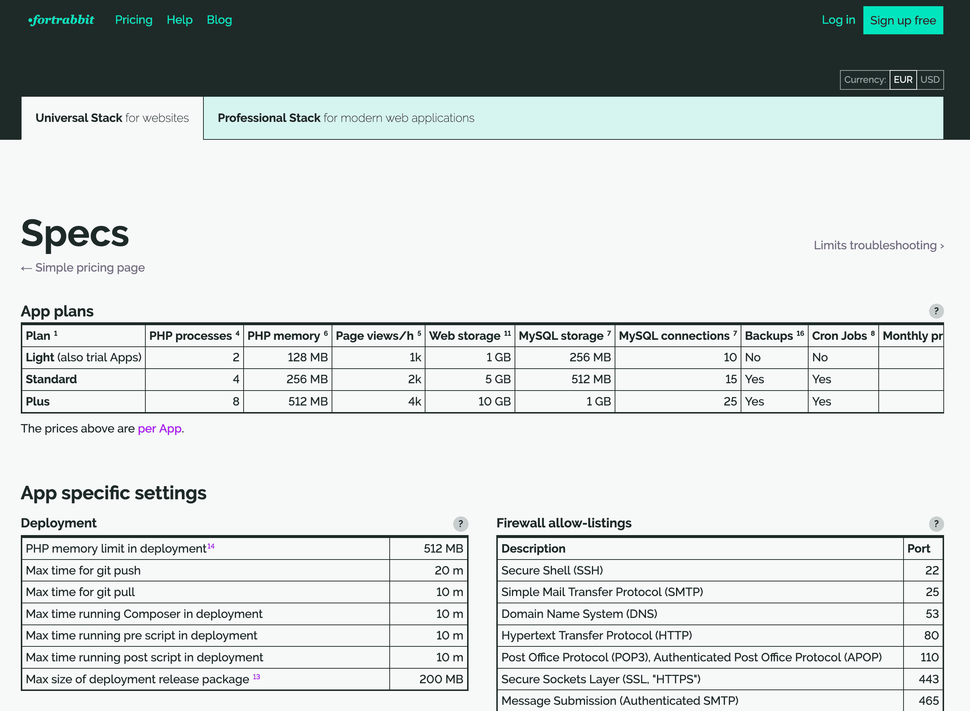Open help icon beside App plans
The width and height of the screenshot is (970, 711).
[x=936, y=311]
